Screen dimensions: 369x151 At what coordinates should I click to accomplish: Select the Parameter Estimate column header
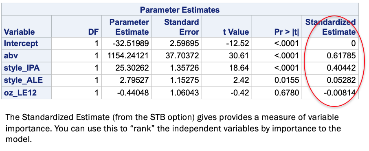coord(129,27)
